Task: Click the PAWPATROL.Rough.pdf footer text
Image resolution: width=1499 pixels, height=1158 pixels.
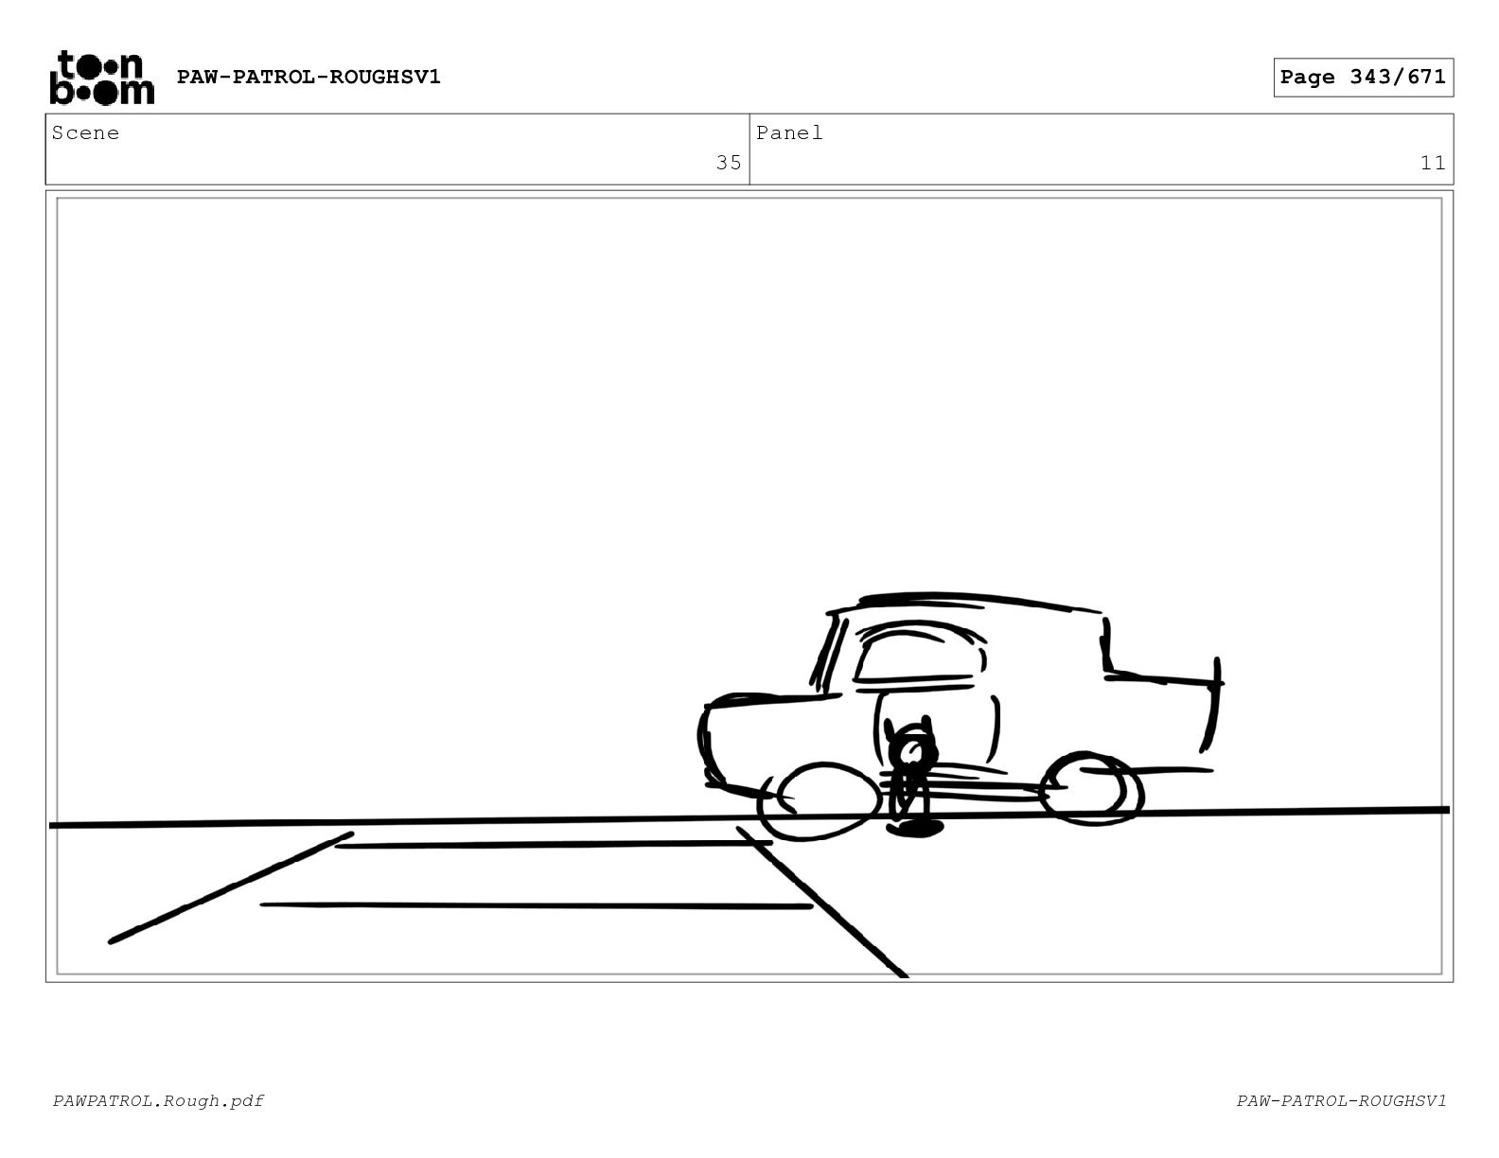Action: pos(158,1100)
